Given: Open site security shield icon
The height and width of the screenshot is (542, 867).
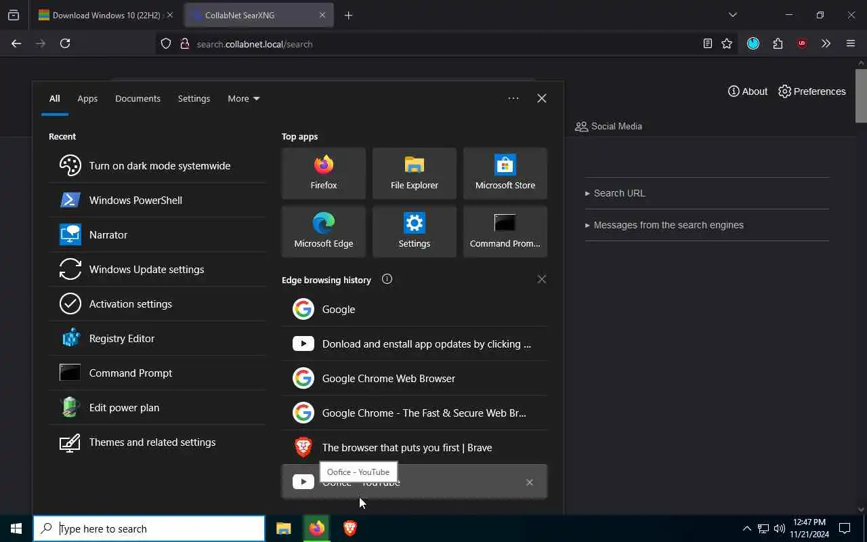Looking at the screenshot, I should 166,43.
